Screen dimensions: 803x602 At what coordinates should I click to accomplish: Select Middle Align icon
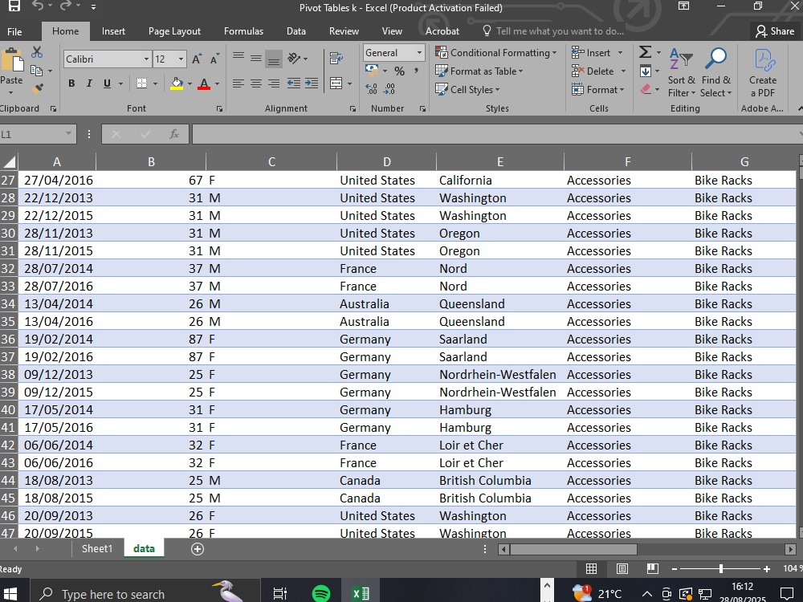[x=256, y=58]
